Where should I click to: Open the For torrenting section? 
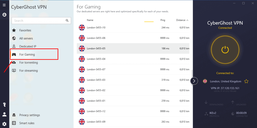[28, 63]
